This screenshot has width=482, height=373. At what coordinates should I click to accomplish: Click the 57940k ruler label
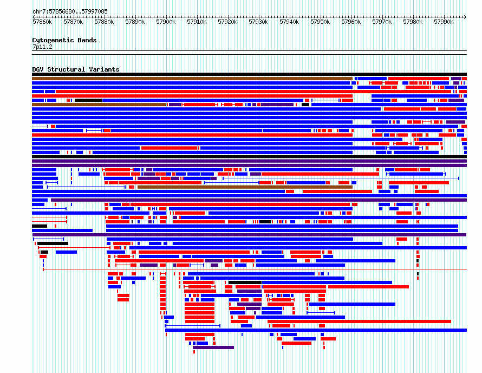[x=289, y=22]
